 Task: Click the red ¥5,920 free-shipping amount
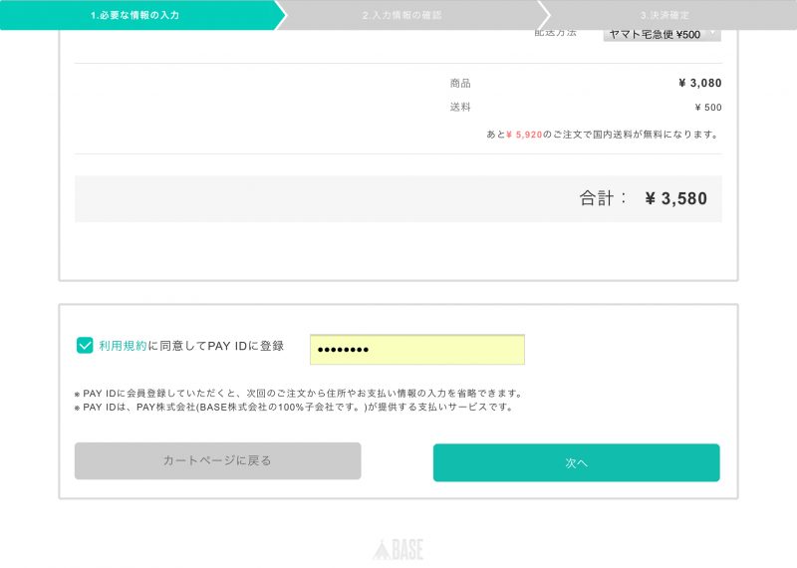pyautogui.click(x=524, y=134)
